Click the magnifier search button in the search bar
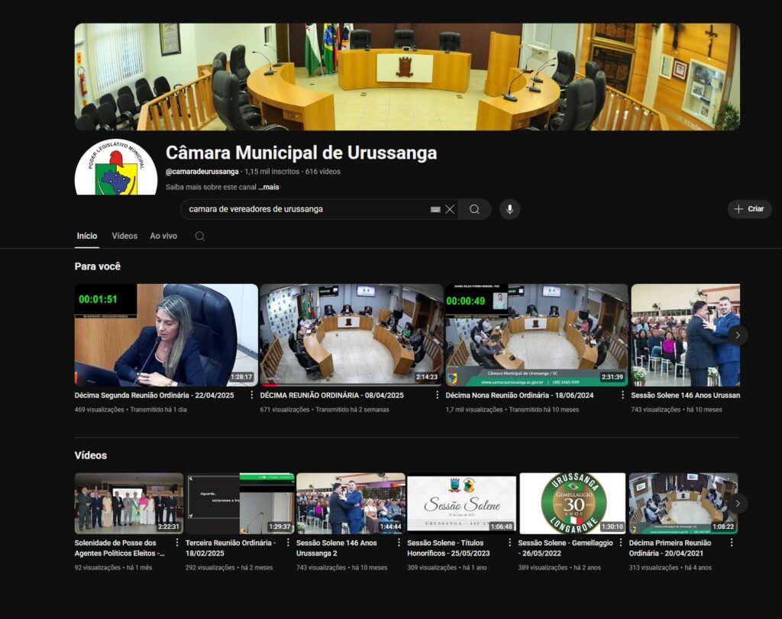The height and width of the screenshot is (619, 782). click(474, 209)
